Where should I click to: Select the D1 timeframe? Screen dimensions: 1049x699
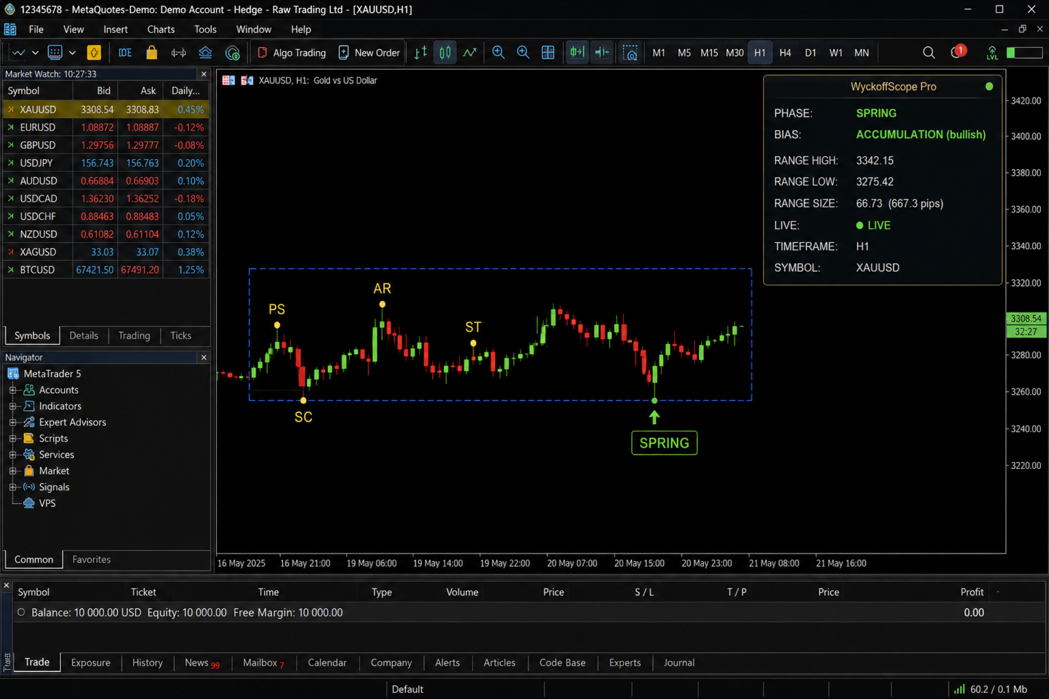point(810,53)
